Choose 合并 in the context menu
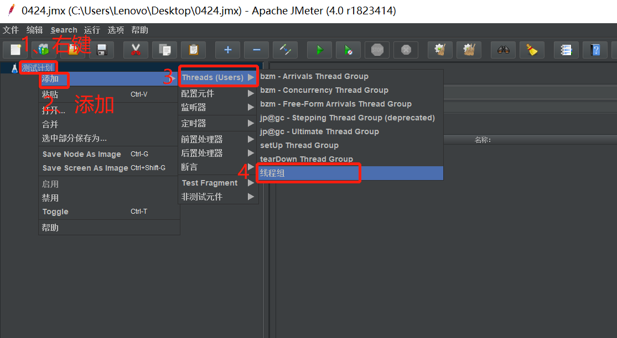Screen dimensions: 617x338 109,124
